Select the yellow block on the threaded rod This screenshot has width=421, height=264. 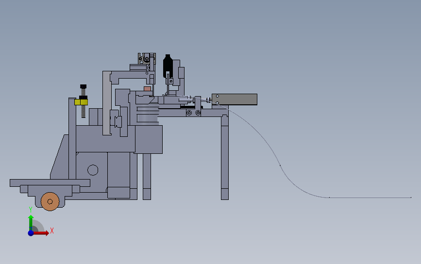[81, 102]
